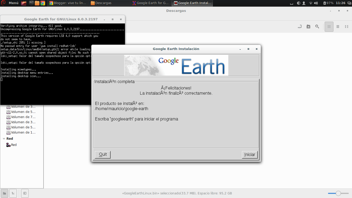Collapse the Red network section

pos(4,138)
